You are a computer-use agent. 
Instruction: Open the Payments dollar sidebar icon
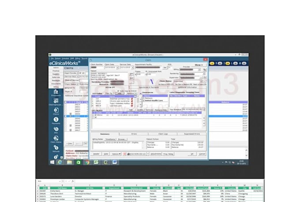click(x=56, y=120)
